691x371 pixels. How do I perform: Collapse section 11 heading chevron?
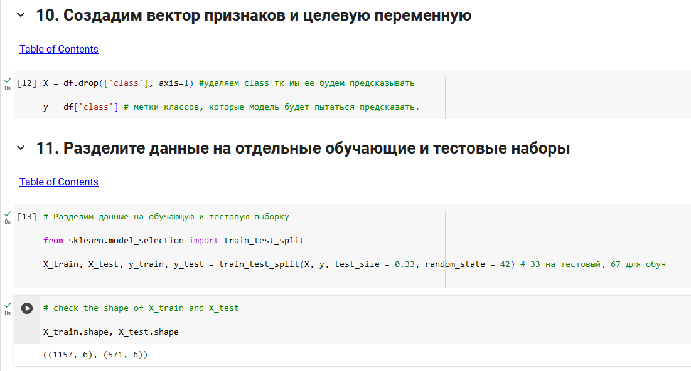[21, 149]
